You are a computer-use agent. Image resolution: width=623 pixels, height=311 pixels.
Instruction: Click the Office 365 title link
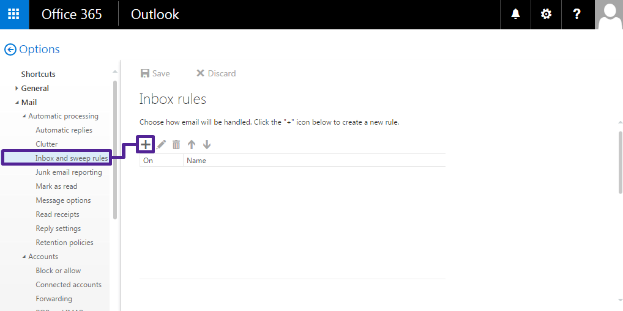(x=72, y=14)
